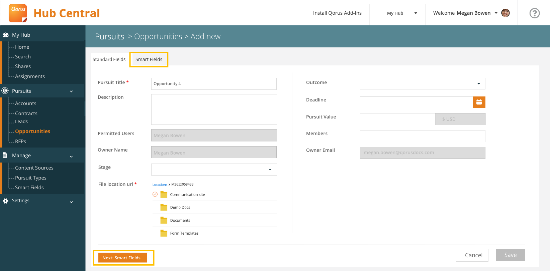Open Content Sources under Manage

[x=34, y=168]
